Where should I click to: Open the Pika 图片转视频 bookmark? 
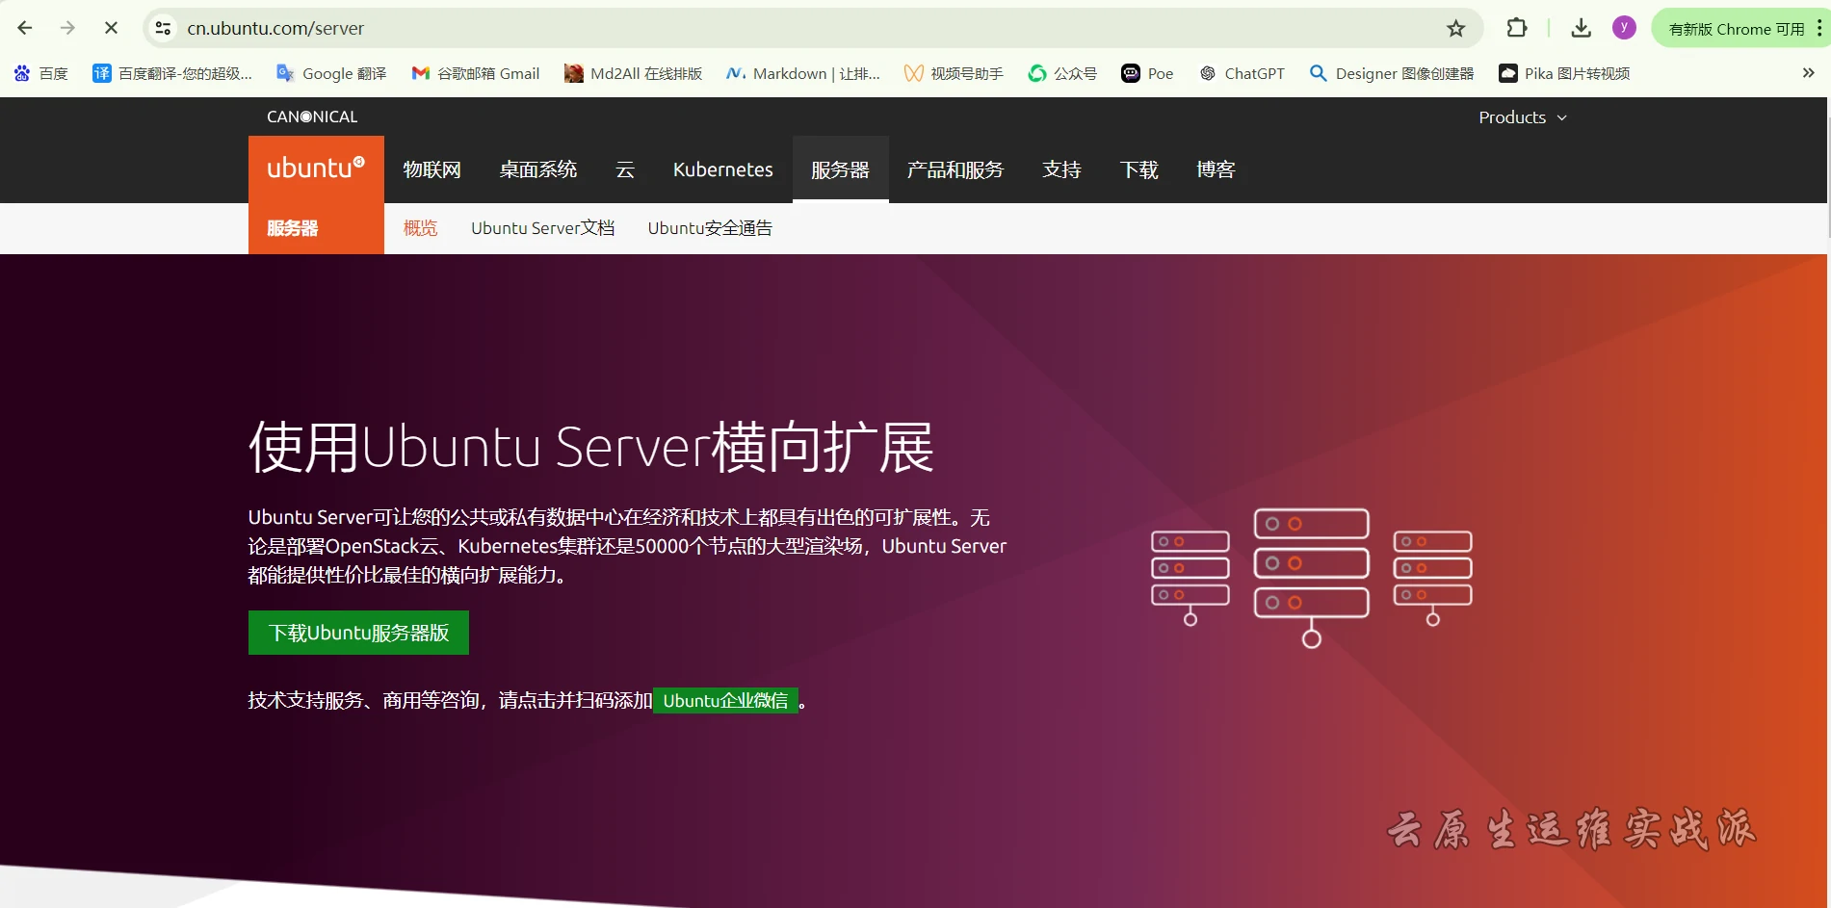(x=1563, y=73)
